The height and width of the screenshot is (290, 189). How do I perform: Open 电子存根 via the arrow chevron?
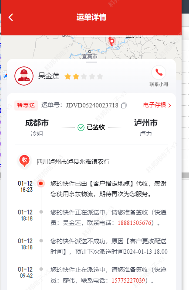170,105
